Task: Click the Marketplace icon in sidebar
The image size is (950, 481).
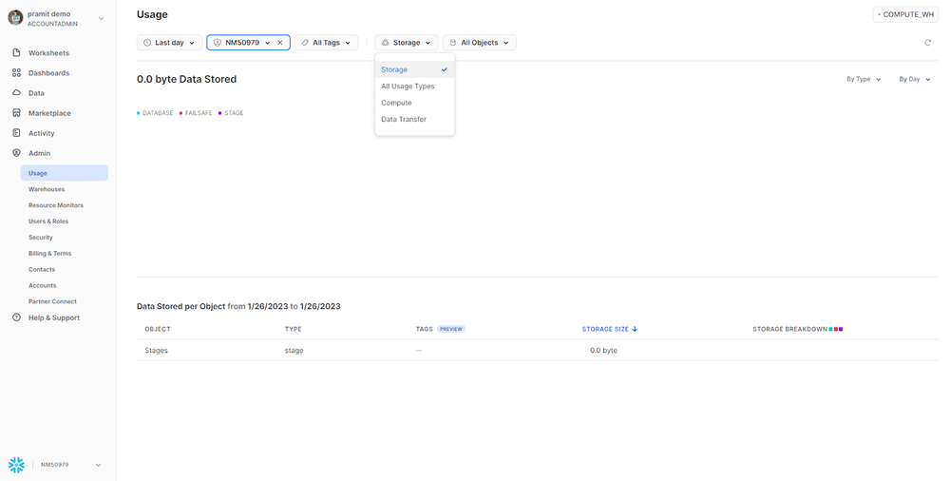Action: point(16,113)
